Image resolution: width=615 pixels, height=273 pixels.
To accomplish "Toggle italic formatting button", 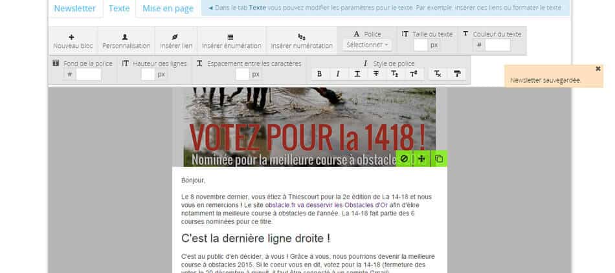I will [338, 74].
